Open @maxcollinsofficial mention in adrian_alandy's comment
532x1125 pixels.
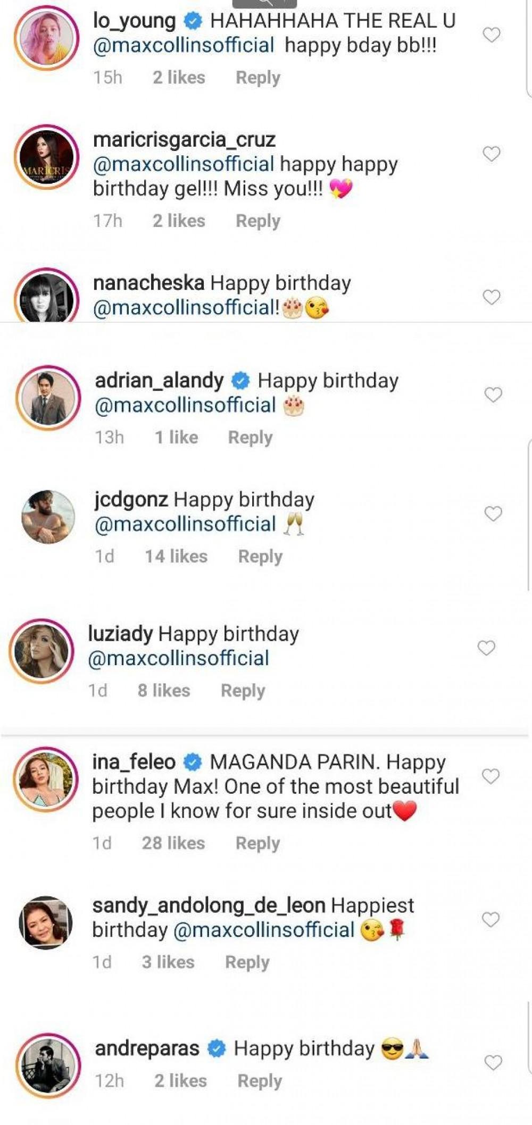(x=185, y=406)
